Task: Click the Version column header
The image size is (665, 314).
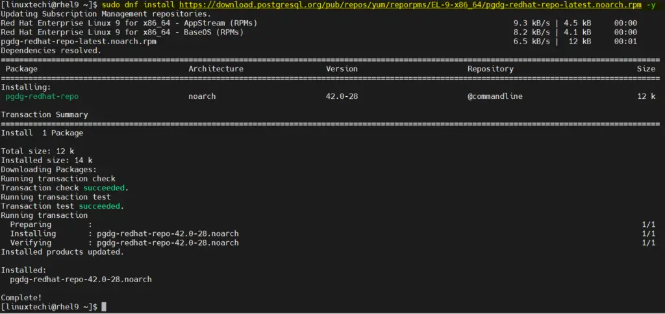Action: 342,69
